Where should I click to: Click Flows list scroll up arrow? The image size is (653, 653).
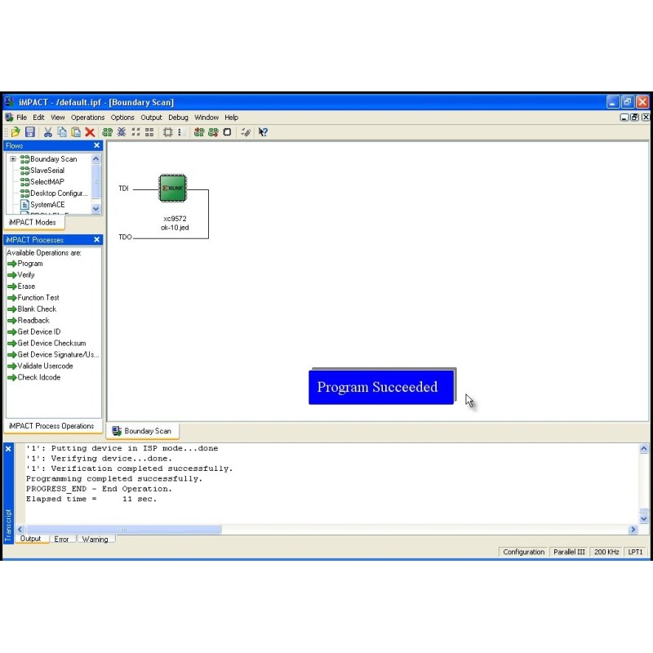[x=96, y=158]
